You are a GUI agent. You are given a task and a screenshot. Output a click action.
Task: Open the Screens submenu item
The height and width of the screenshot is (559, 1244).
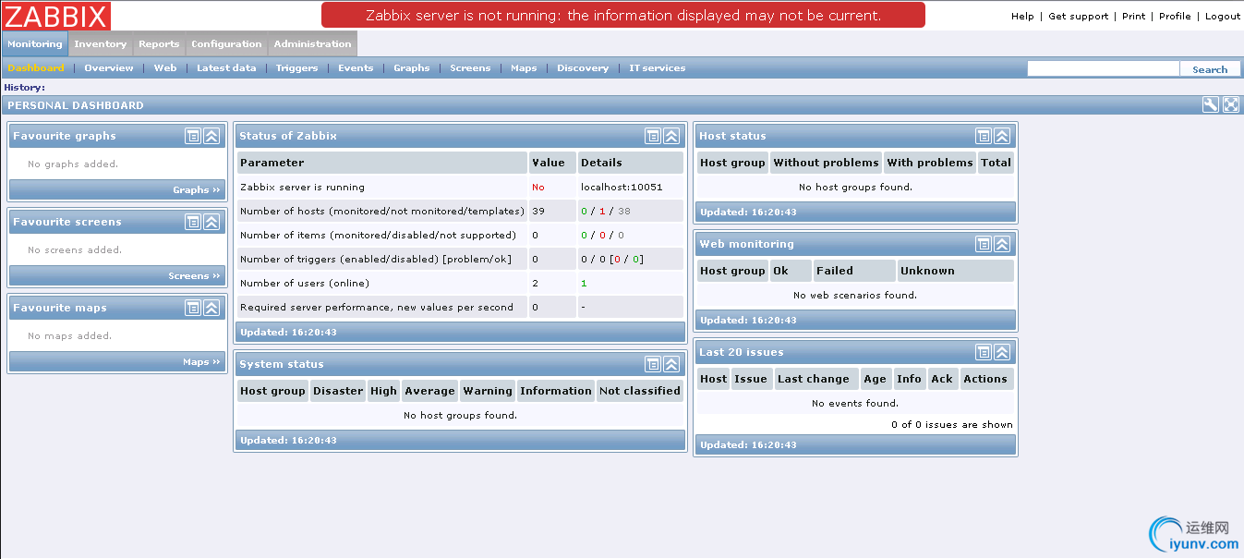pos(470,68)
